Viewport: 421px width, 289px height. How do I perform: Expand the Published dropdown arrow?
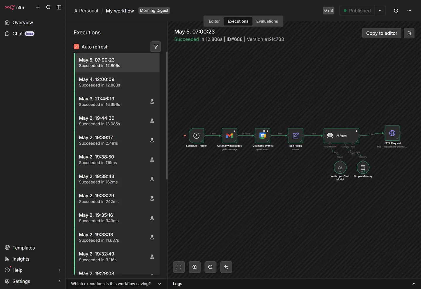pos(380,11)
